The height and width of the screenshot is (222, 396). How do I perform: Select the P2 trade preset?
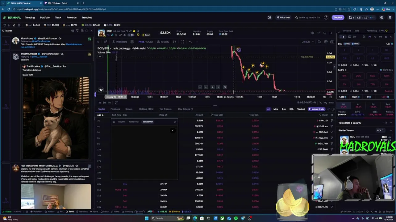point(375,37)
